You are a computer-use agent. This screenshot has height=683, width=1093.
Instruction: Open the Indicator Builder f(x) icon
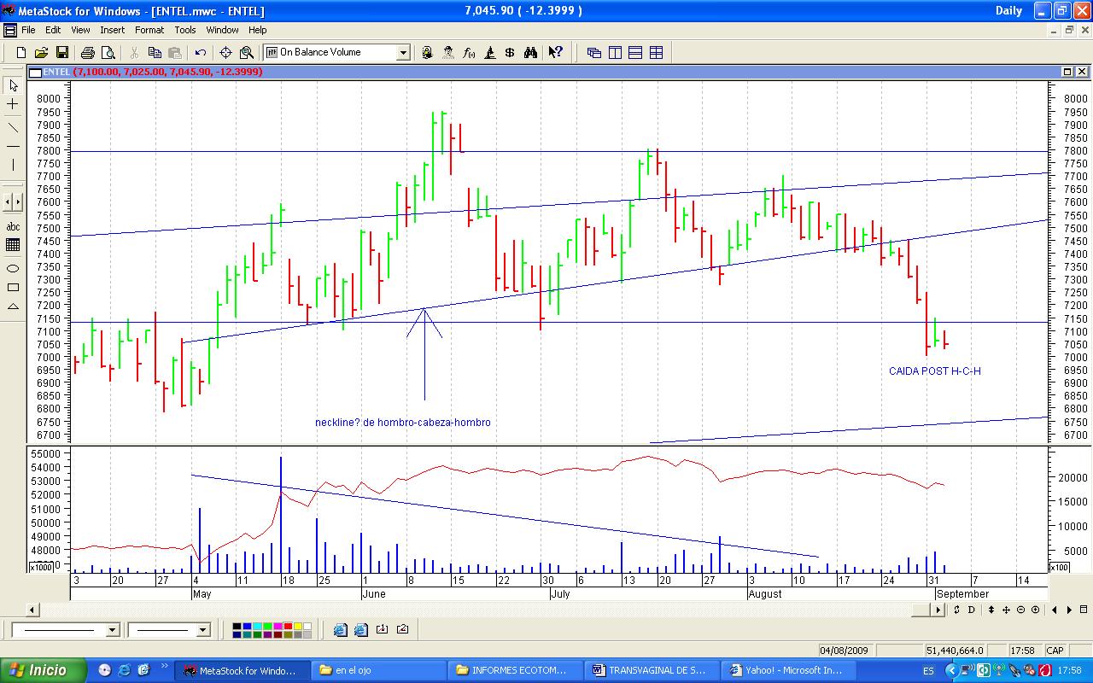click(469, 52)
